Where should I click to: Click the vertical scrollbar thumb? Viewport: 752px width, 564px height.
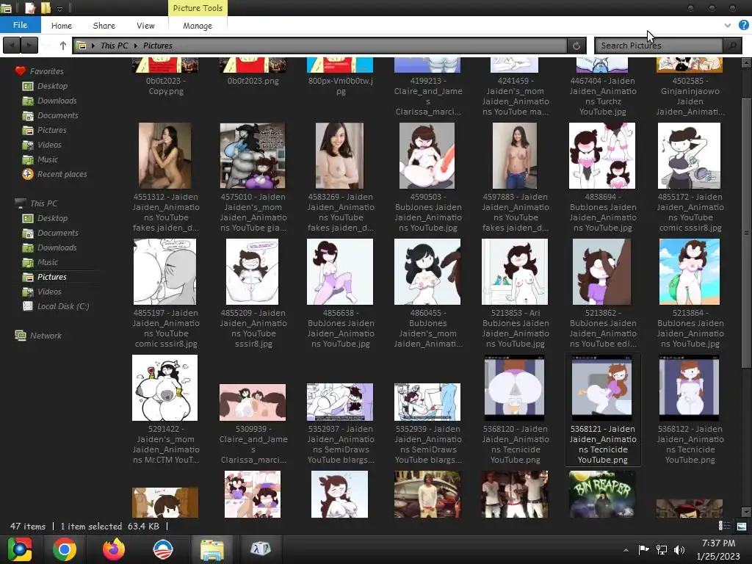coord(746,233)
